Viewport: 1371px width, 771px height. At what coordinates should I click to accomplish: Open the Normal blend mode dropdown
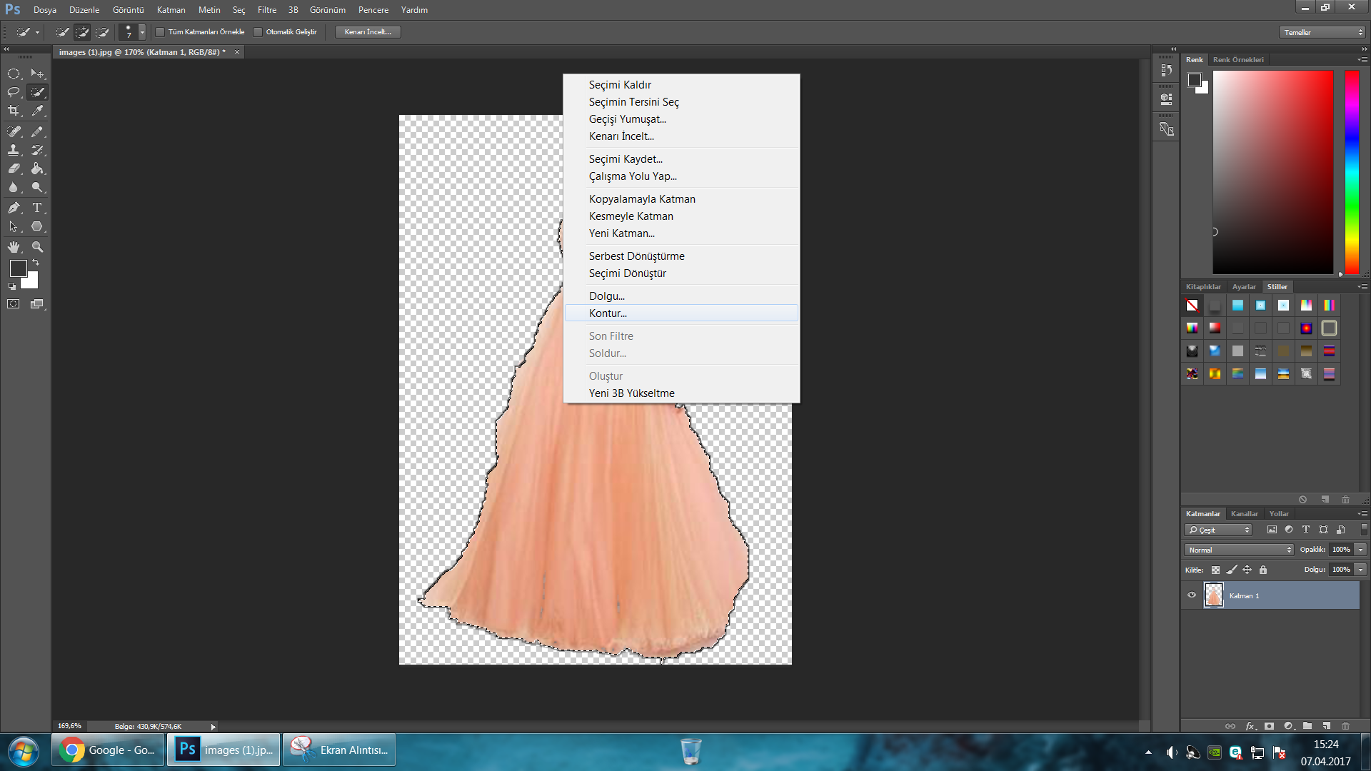coord(1239,550)
